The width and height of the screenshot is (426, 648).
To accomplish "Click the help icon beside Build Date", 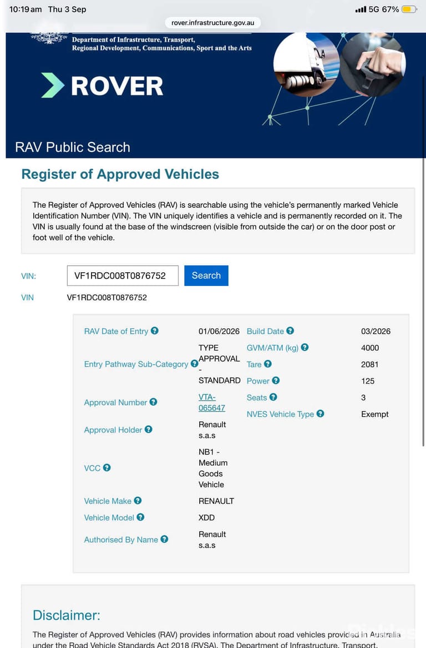I will (x=290, y=330).
